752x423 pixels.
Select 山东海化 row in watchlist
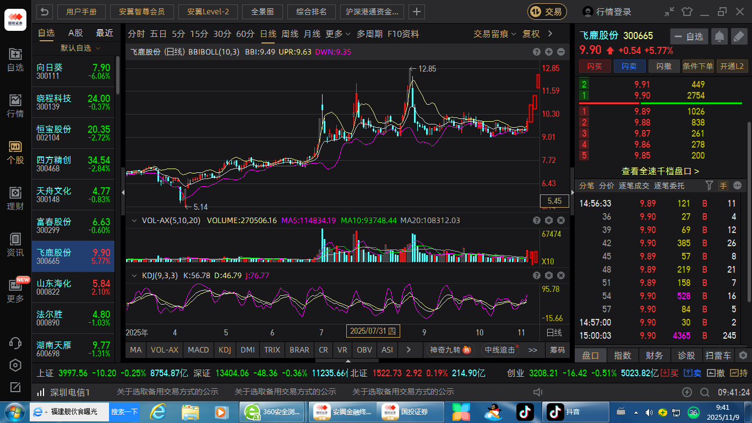click(x=73, y=287)
